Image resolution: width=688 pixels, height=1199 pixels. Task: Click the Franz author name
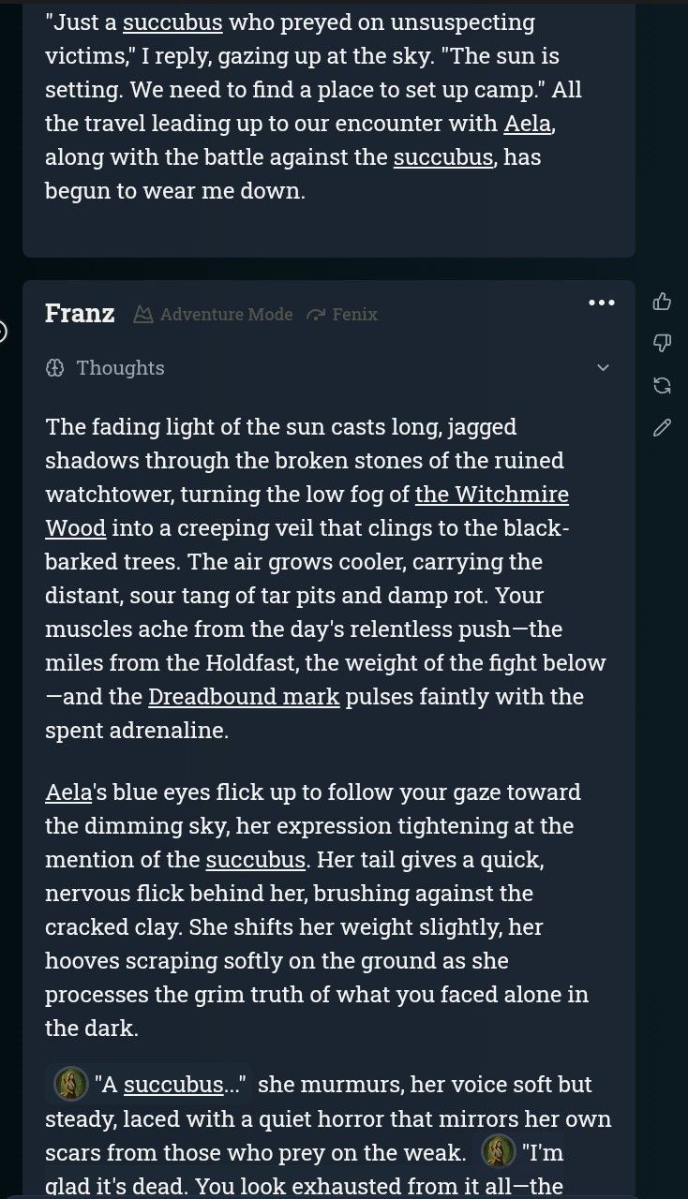80,314
